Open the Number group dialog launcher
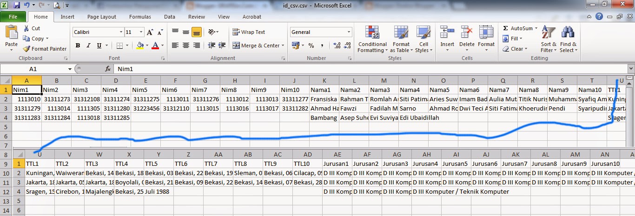The image size is (635, 216). 350,59
